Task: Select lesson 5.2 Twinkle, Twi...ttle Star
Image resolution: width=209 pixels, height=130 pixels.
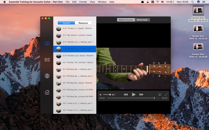Action: 75,62
